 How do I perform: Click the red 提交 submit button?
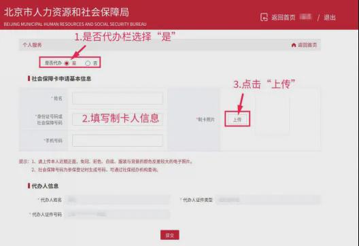170,235
